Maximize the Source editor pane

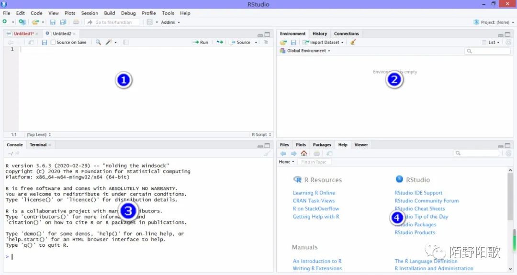coord(268,34)
